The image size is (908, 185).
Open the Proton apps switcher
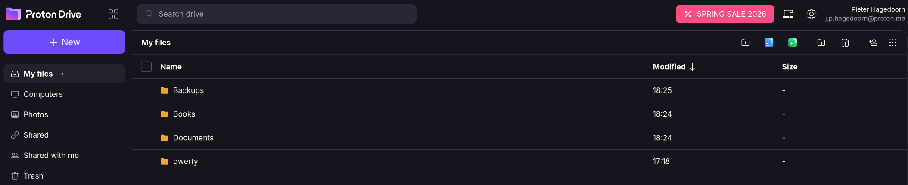pos(113,14)
